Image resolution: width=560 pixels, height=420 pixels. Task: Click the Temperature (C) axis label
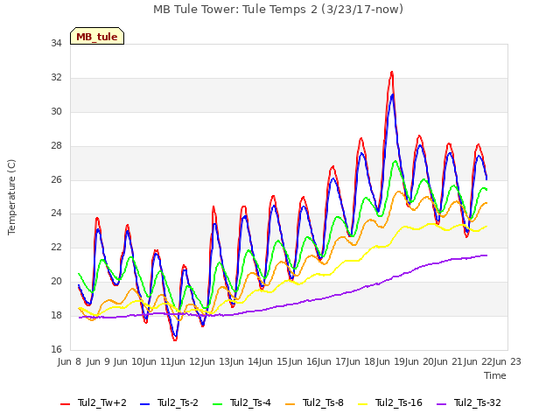pos(11,197)
